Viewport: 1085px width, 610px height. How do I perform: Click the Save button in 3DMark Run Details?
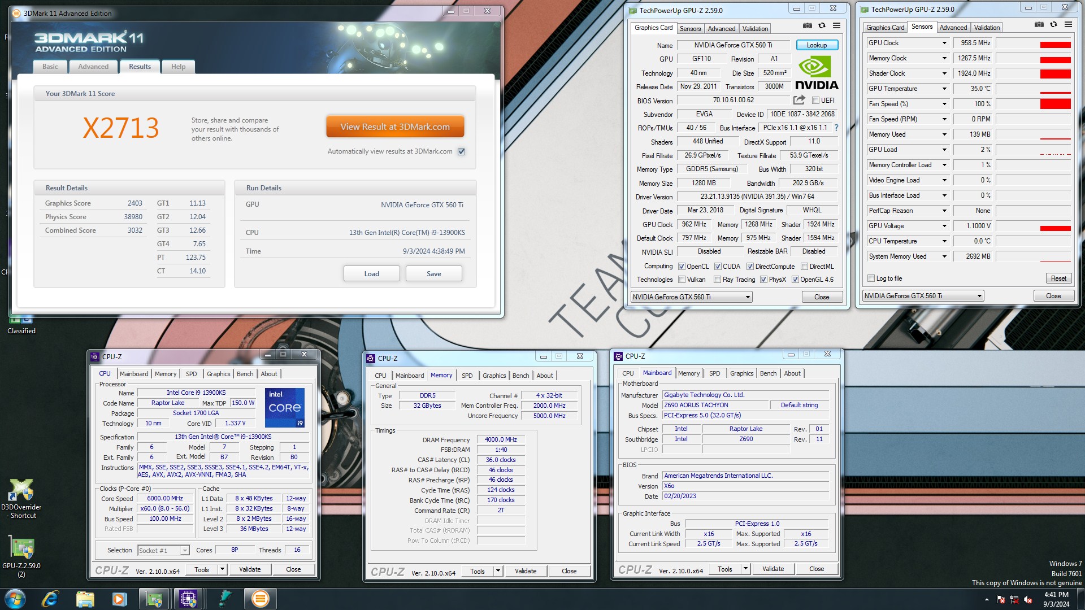pos(433,274)
